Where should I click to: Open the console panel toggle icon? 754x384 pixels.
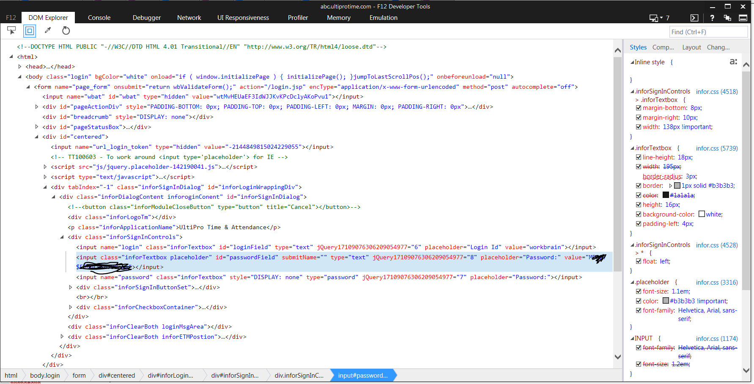click(x=694, y=18)
